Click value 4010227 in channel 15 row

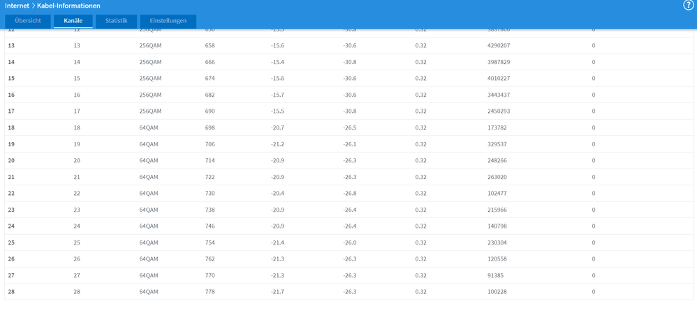[499, 79]
